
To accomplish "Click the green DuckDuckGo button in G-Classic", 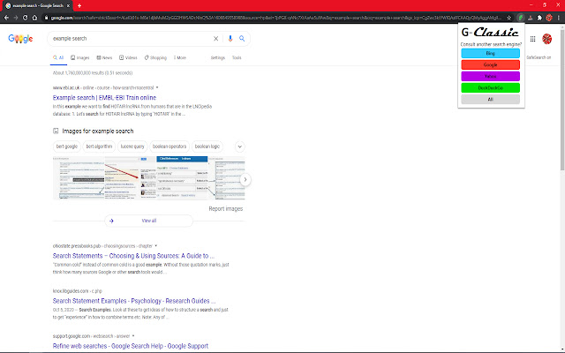I will tap(491, 88).
